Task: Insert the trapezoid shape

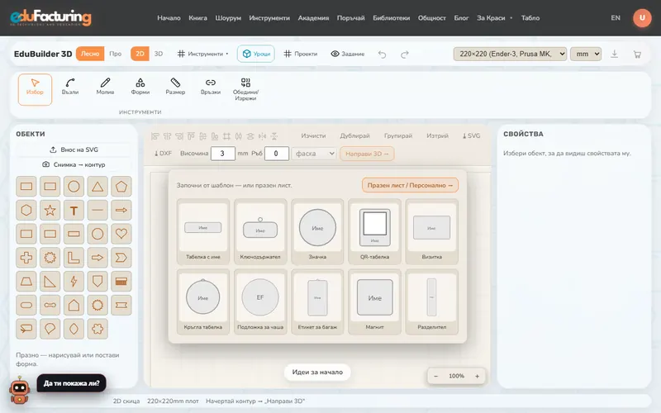Action: [x=26, y=281]
